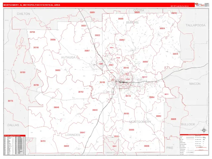Select the PIKE county label
The width and height of the screenshot is (212, 159).
click(x=170, y=148)
